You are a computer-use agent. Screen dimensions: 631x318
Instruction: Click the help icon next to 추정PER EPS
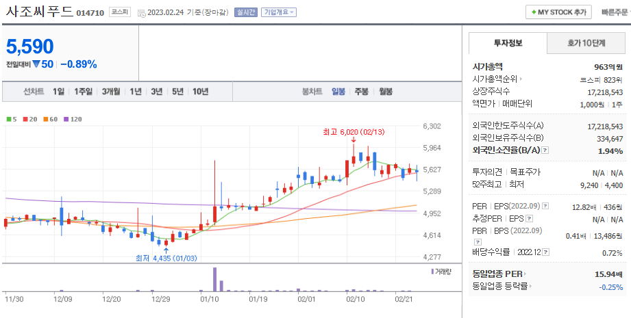click(530, 219)
